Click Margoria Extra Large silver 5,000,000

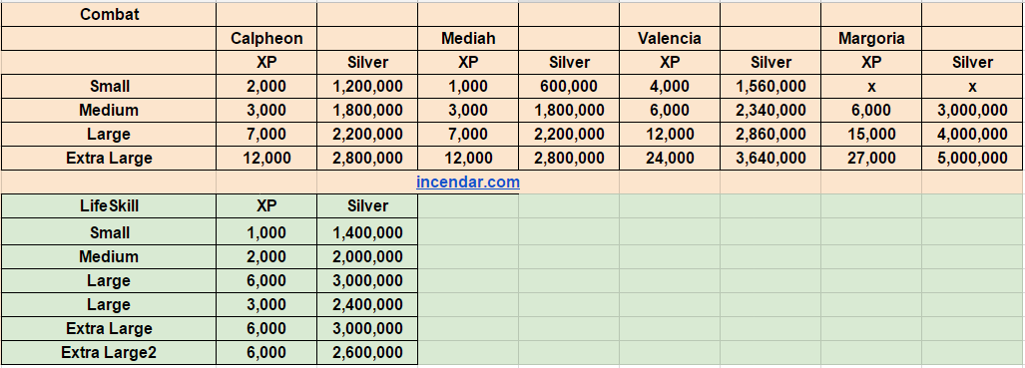pos(972,159)
